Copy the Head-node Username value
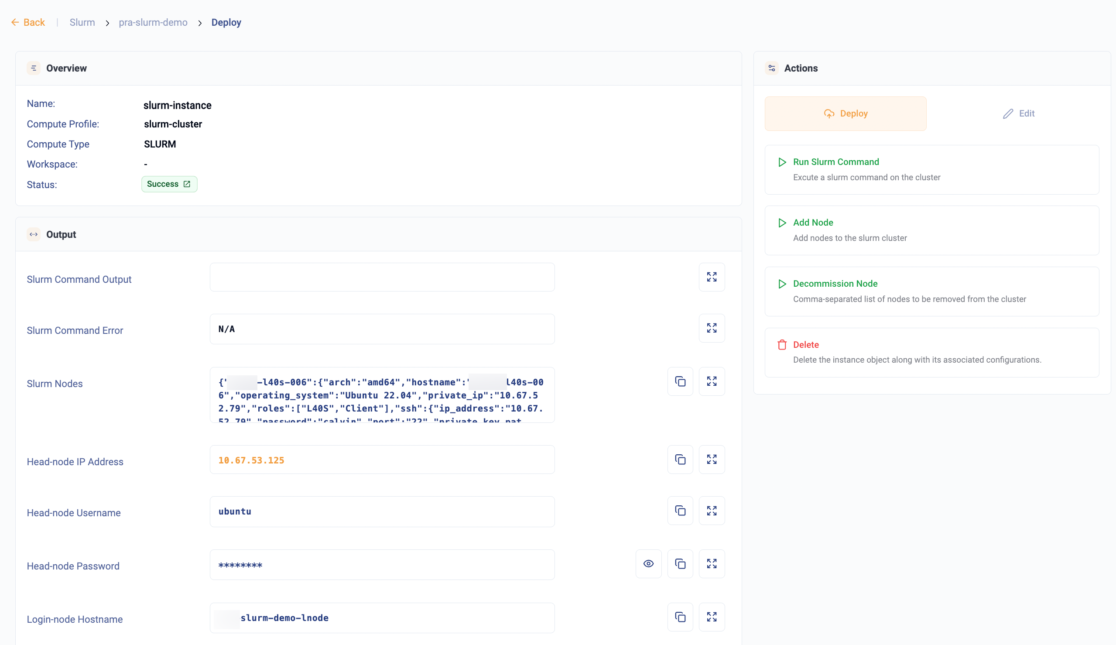This screenshot has width=1116, height=645. pyautogui.click(x=680, y=511)
